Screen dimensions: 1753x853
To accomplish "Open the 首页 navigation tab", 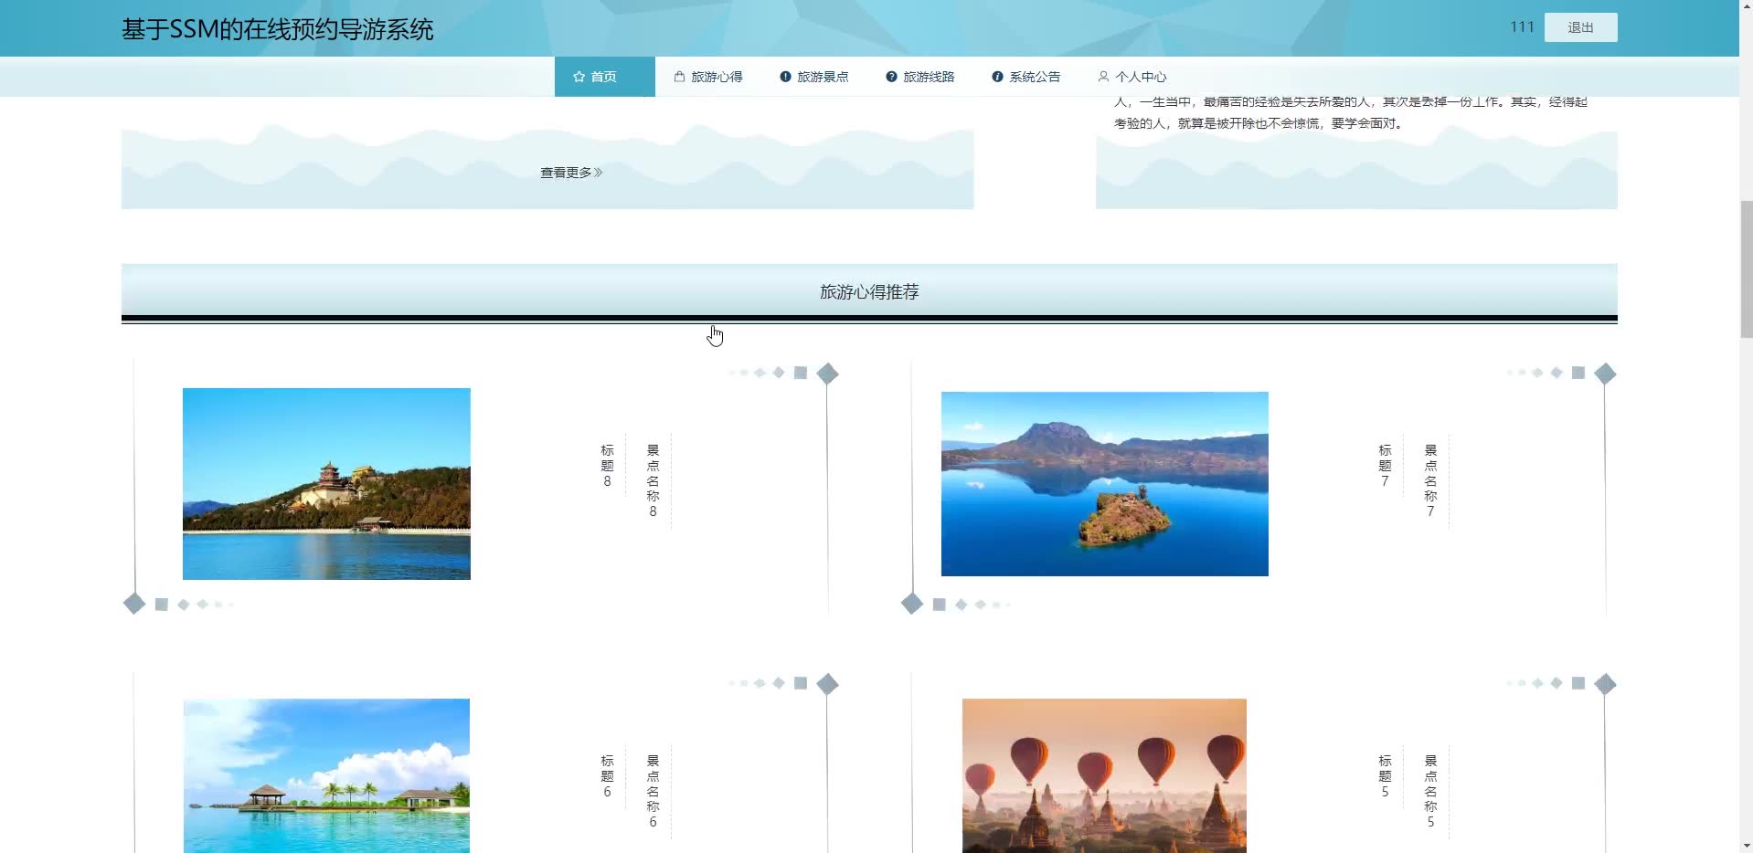I will tap(604, 77).
